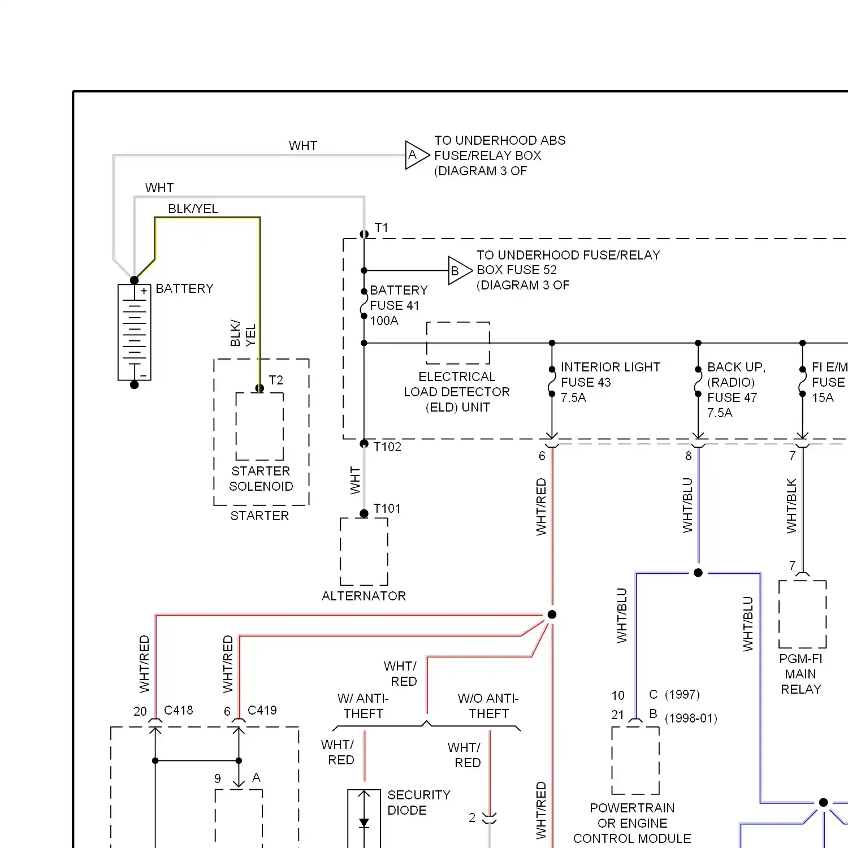Click the Alternator dashed box
848x848 pixels.
(364, 551)
